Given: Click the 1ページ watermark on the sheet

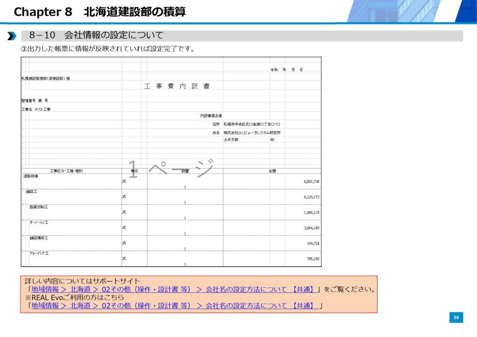Looking at the screenshot, I should [x=170, y=169].
